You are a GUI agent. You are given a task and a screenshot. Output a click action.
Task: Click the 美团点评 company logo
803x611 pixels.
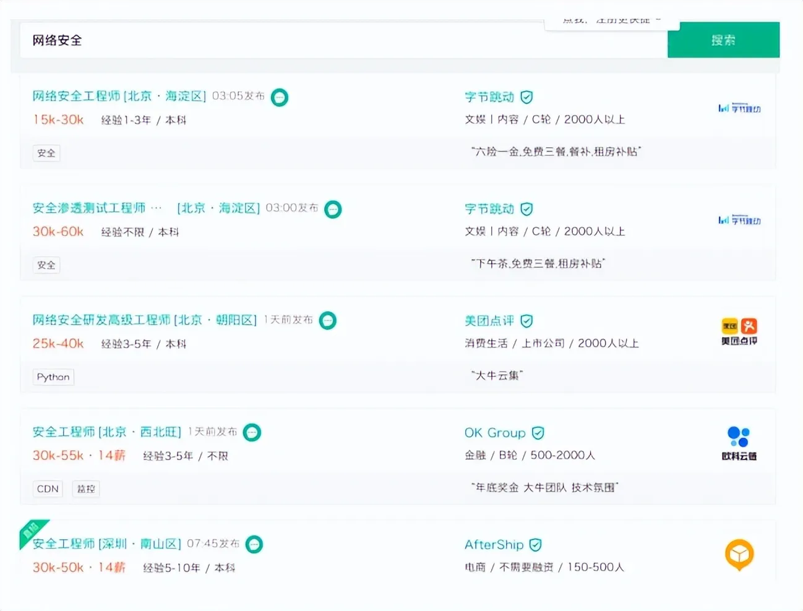(x=739, y=331)
